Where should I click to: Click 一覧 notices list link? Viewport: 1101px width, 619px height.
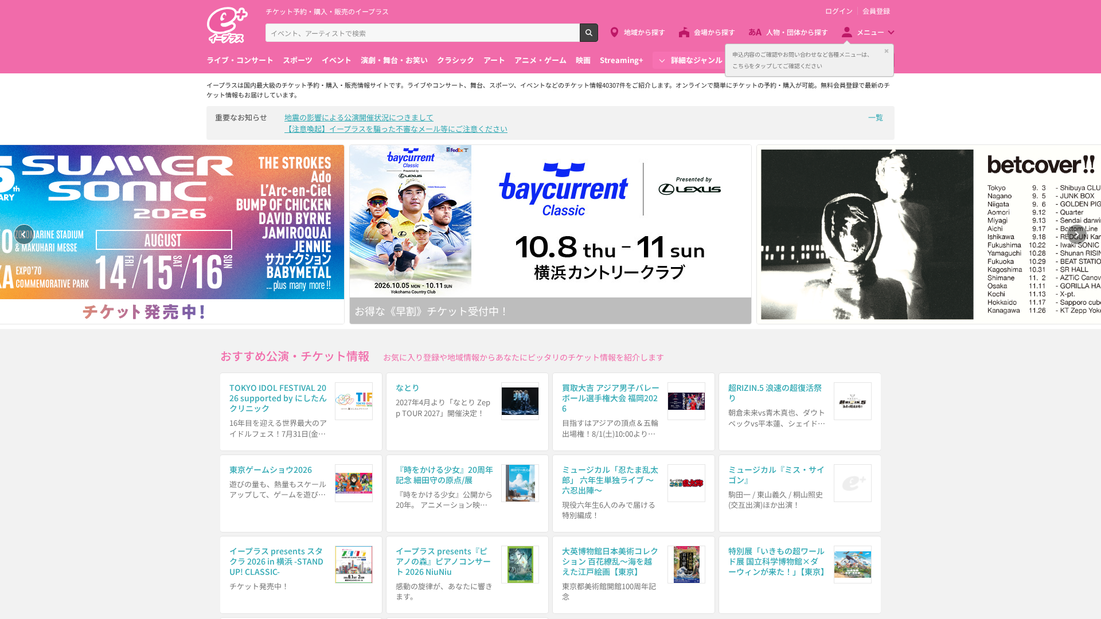(x=875, y=117)
